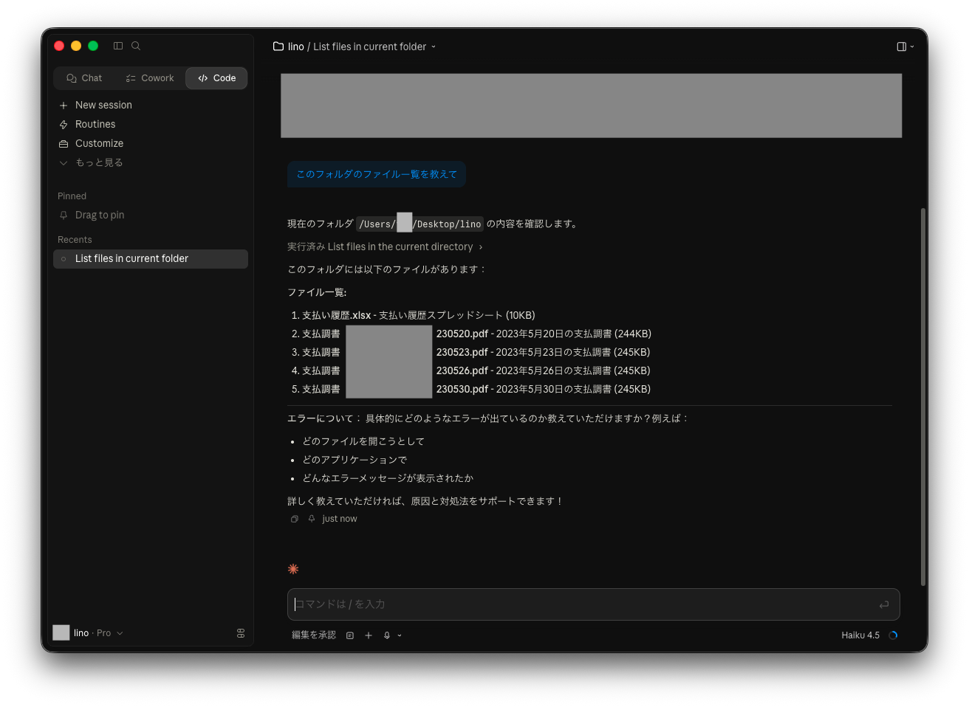Open Routines
Screen dimensions: 969x707
tap(151, 125)
